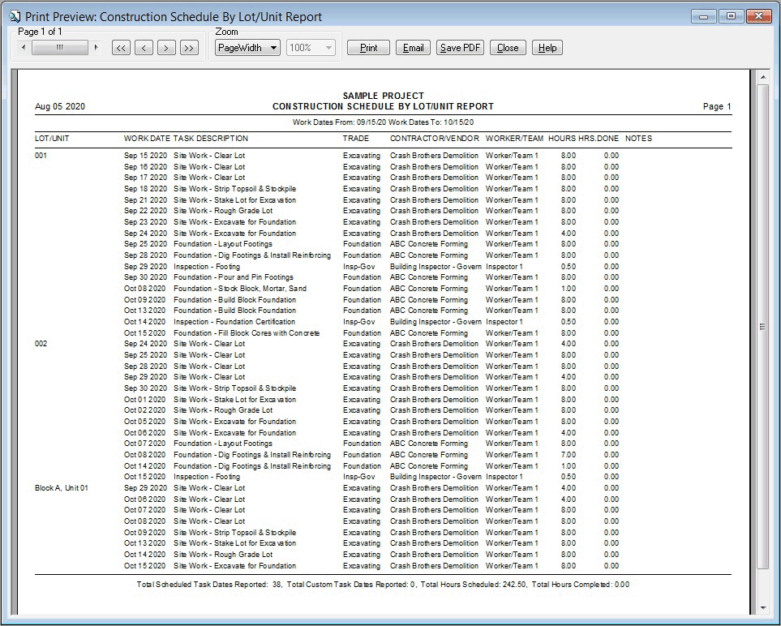This screenshot has height=626, width=781.
Task: Select lot label Block A, Unit 01
Action: click(x=62, y=487)
